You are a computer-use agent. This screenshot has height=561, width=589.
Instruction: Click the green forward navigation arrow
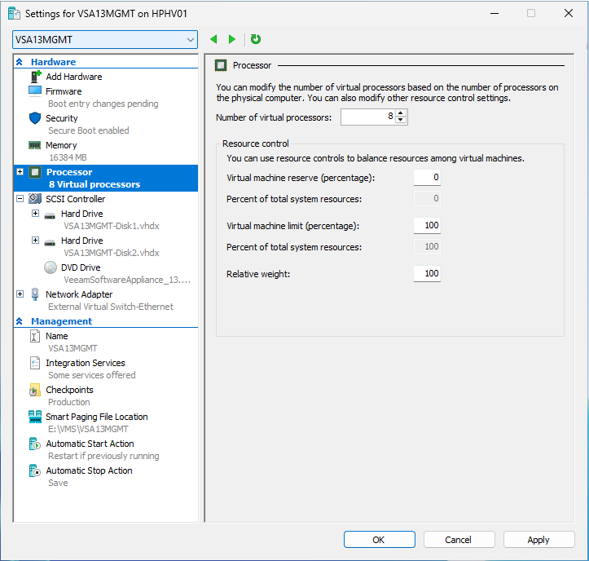click(x=232, y=39)
